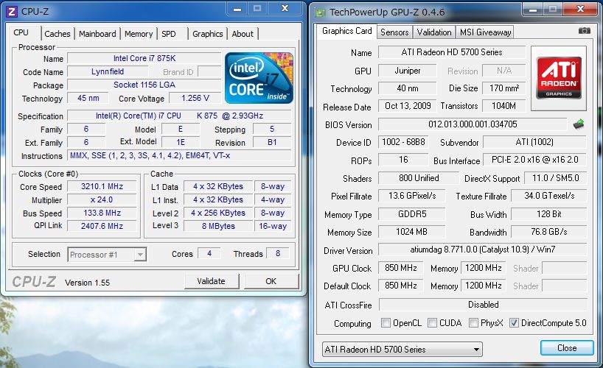Image resolution: width=603 pixels, height=368 pixels.
Task: Click the Close button in GPU-Z
Action: pos(567,348)
